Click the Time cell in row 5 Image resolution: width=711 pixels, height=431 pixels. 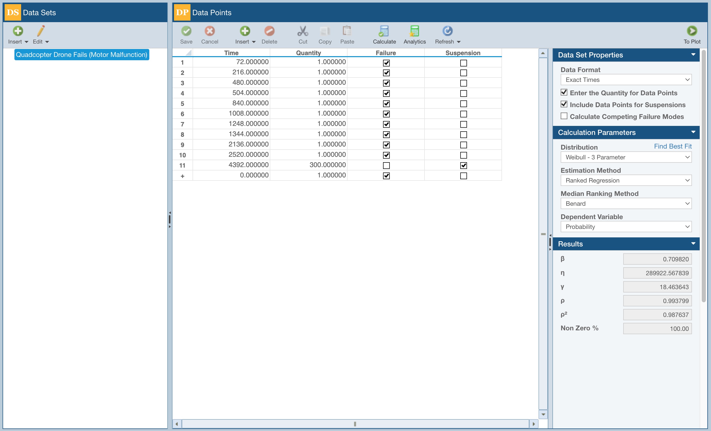pos(232,103)
